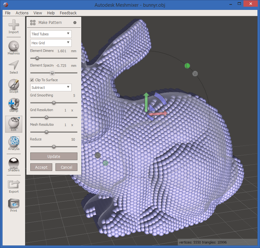Click the Update button
Screen dimensions: 260x248
(x=54, y=156)
